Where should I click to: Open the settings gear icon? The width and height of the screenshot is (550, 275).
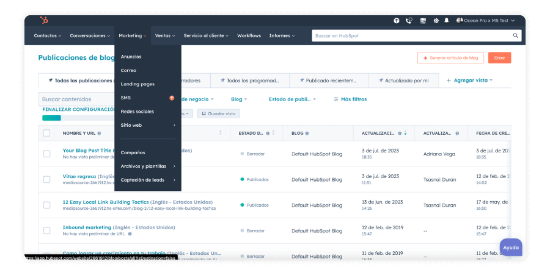pyautogui.click(x=436, y=21)
